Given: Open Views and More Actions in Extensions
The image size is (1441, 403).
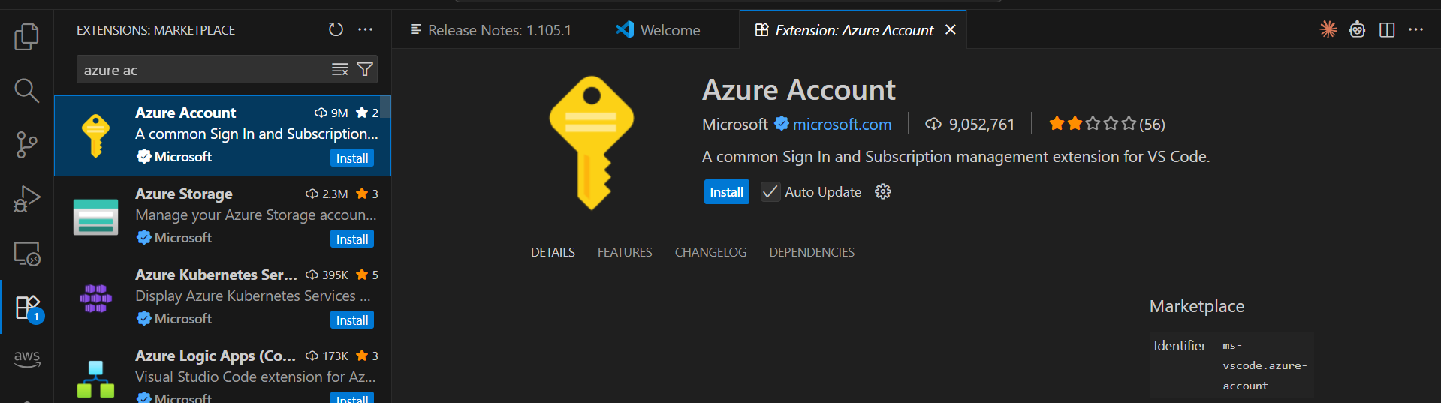Looking at the screenshot, I should [x=366, y=29].
